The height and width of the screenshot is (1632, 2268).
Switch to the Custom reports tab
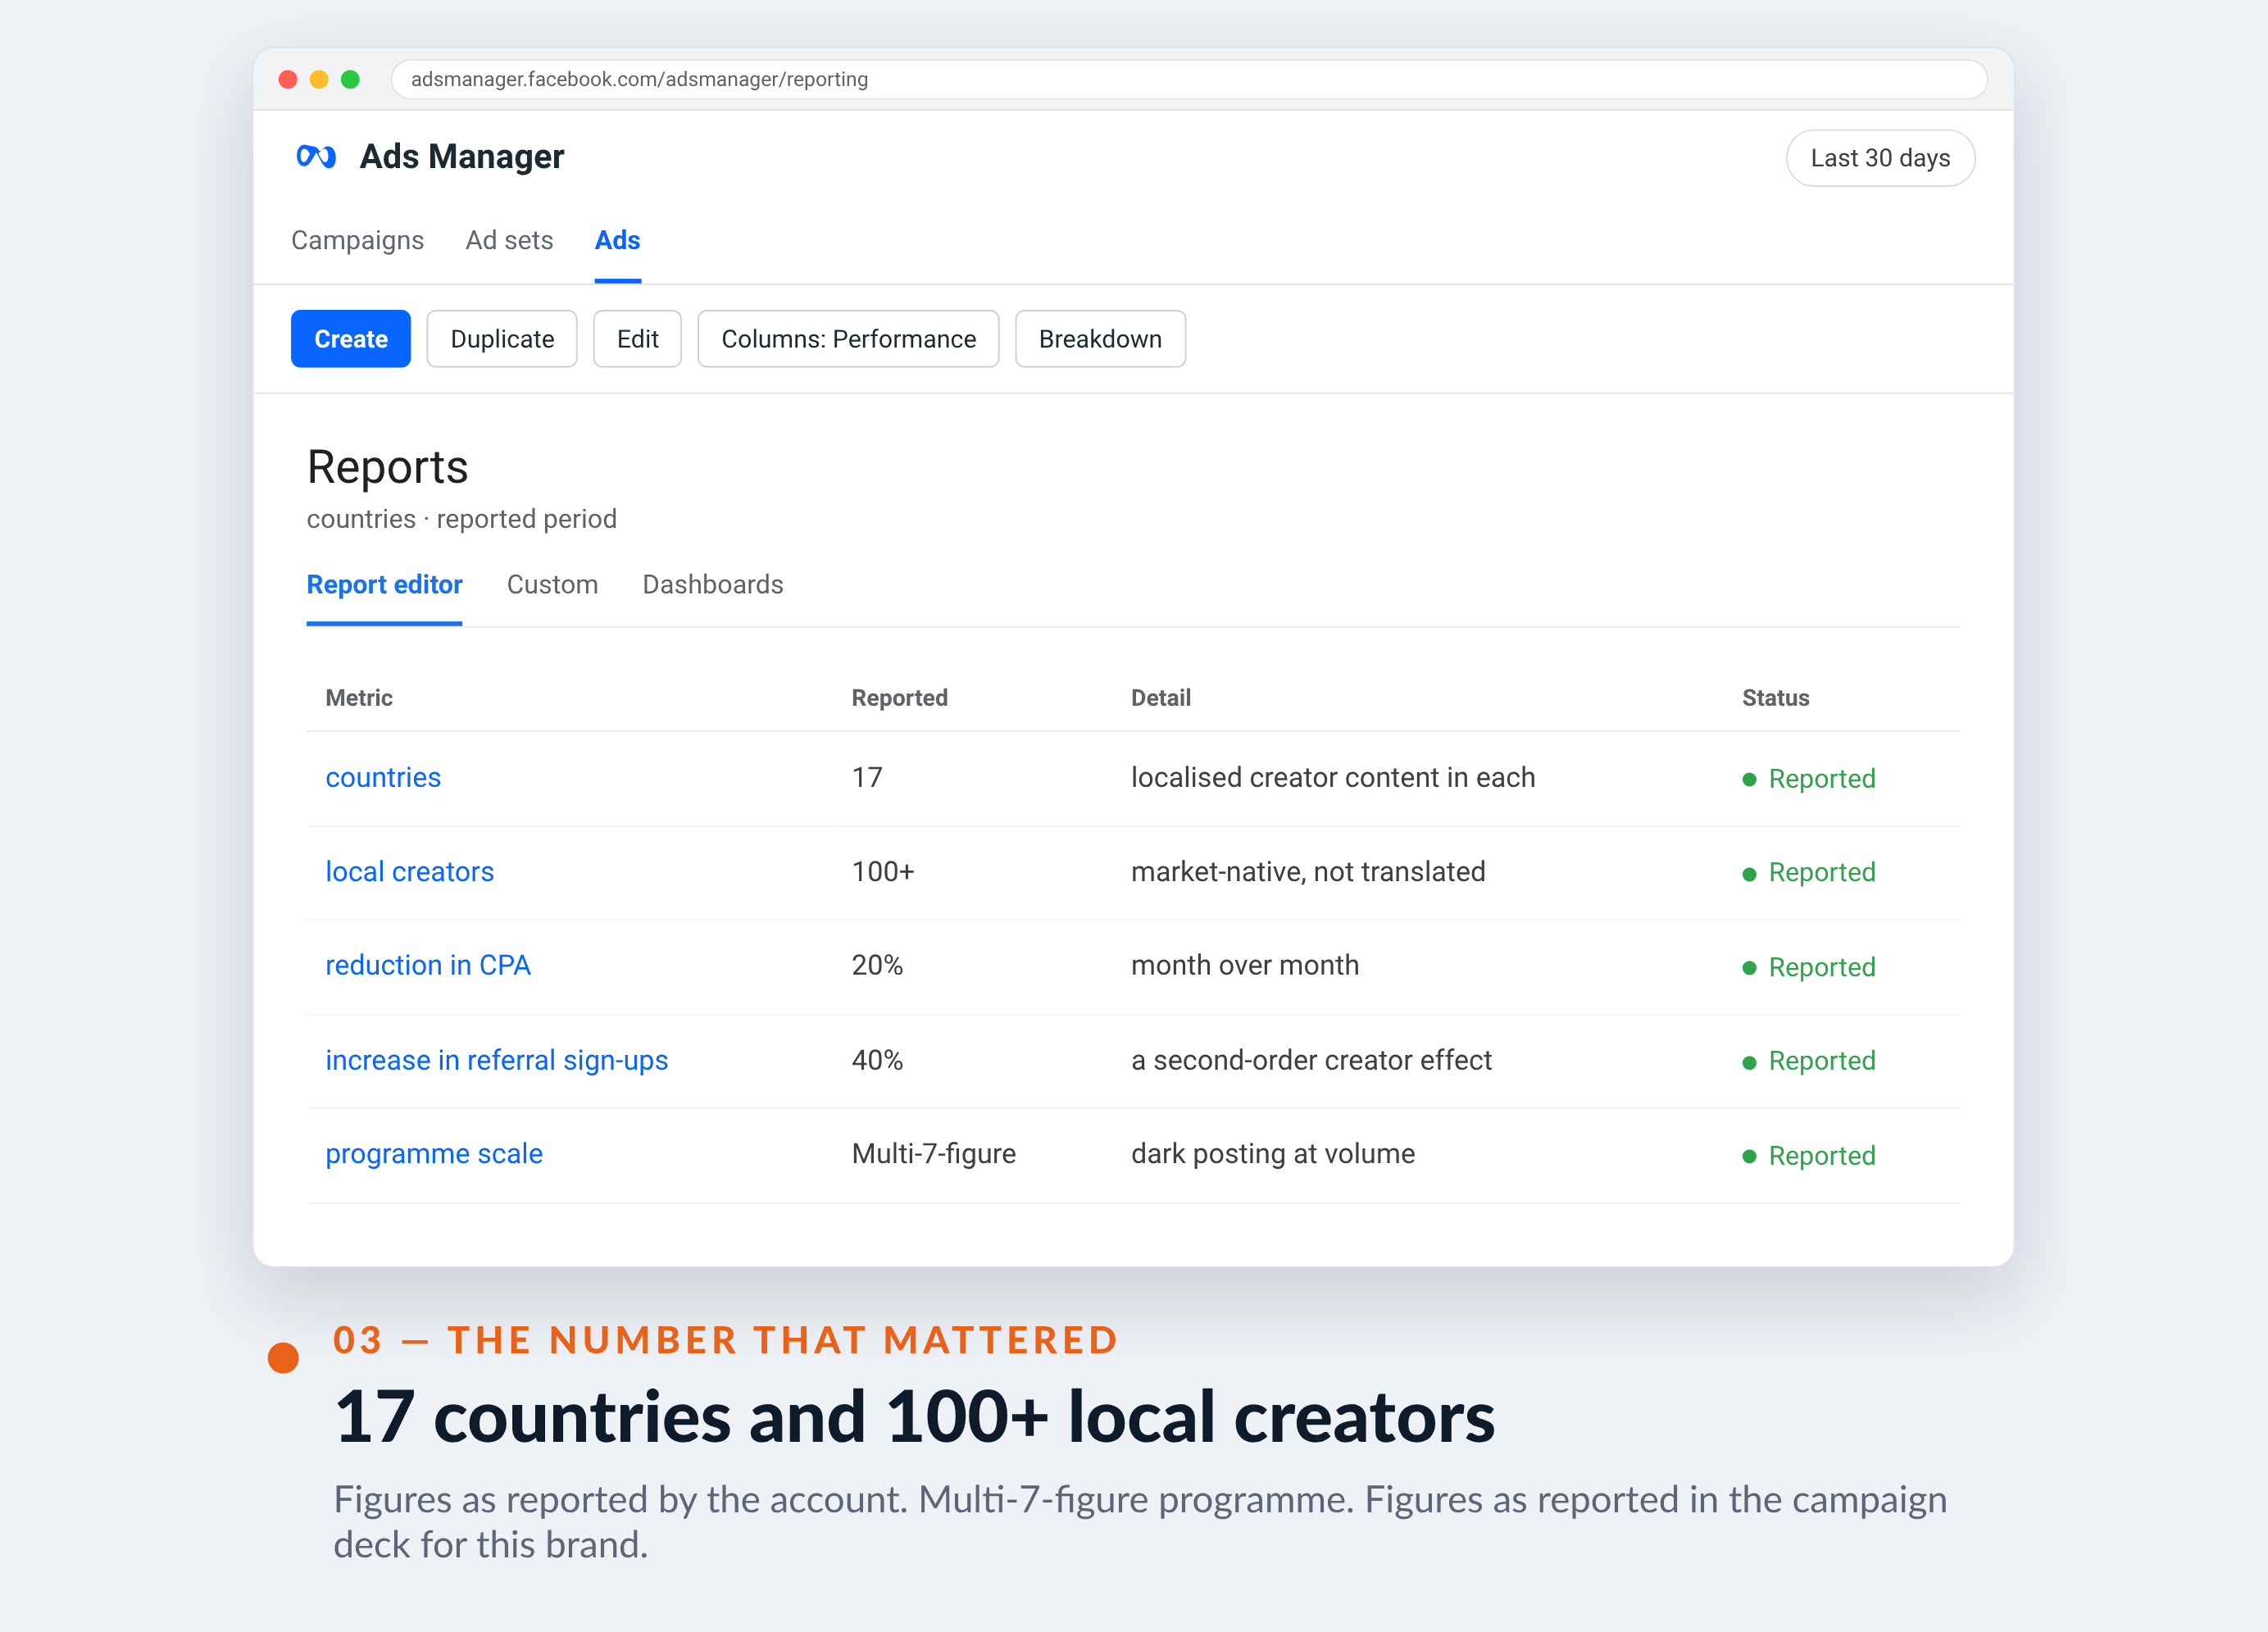click(552, 585)
